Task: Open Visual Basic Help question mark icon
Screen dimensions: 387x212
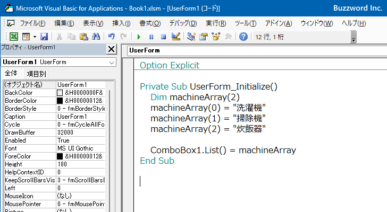Action: coord(243,37)
